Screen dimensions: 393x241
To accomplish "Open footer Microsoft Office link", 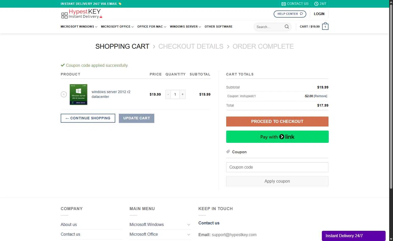I will tap(144, 234).
